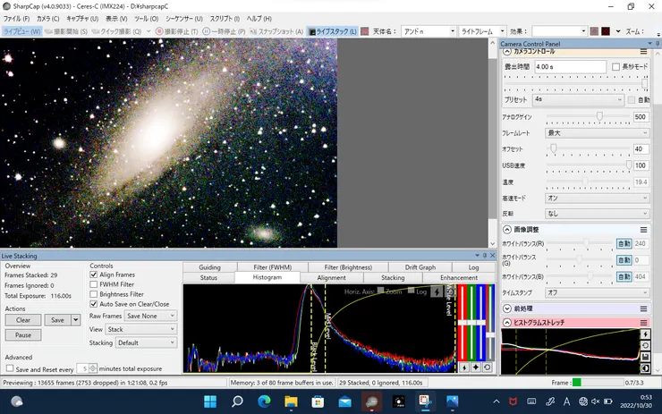Screen dimensions: 662x414
Task: Click the pink reticle icon next to ライブスタック
Action: click(365, 31)
